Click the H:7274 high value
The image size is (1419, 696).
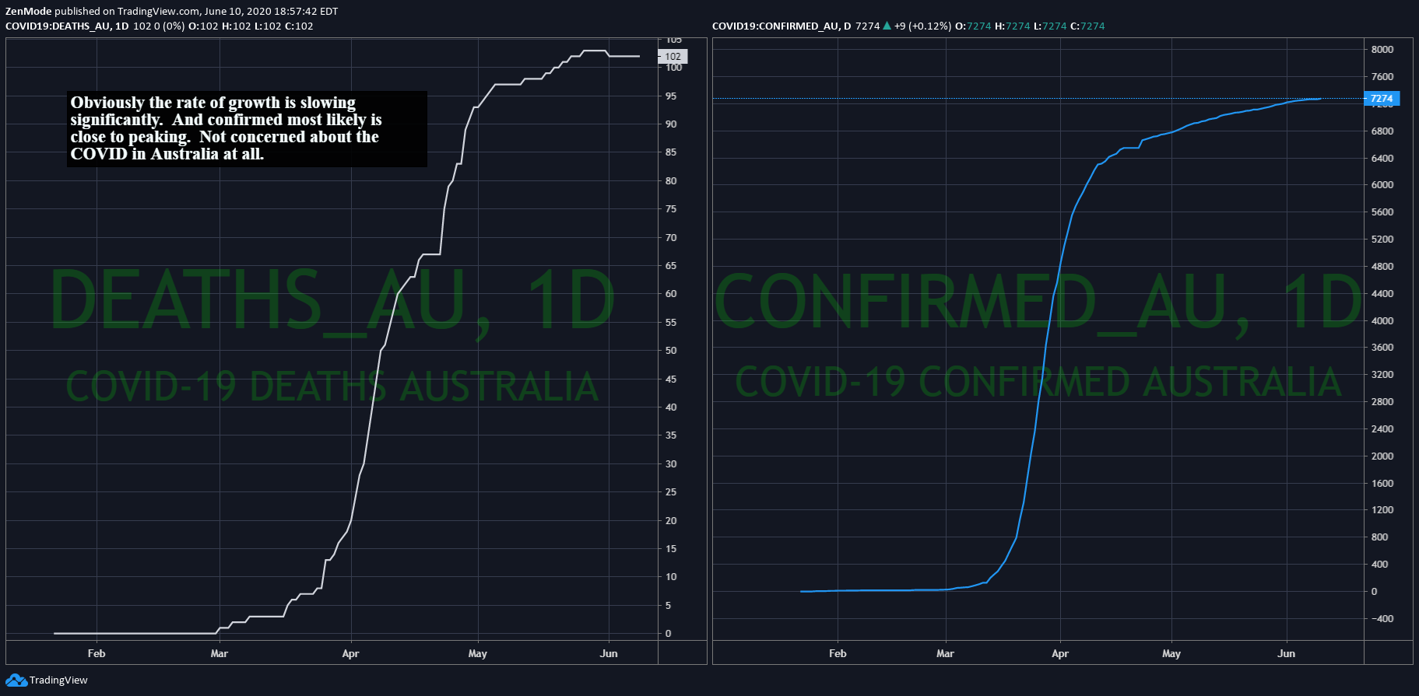point(1013,26)
